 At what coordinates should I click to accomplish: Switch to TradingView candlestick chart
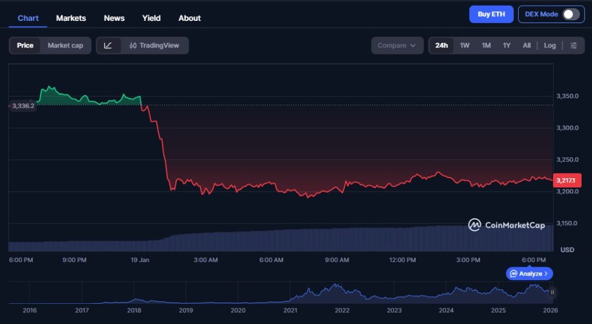[x=154, y=45]
